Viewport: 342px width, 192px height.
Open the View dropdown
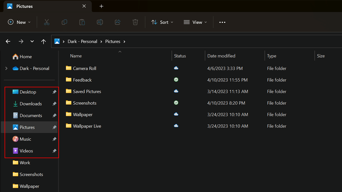pyautogui.click(x=195, y=22)
